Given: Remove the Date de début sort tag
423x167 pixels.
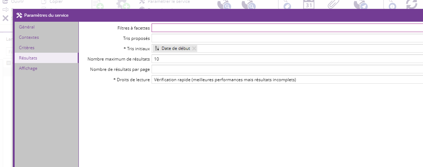Looking at the screenshot, I should tap(194, 48).
